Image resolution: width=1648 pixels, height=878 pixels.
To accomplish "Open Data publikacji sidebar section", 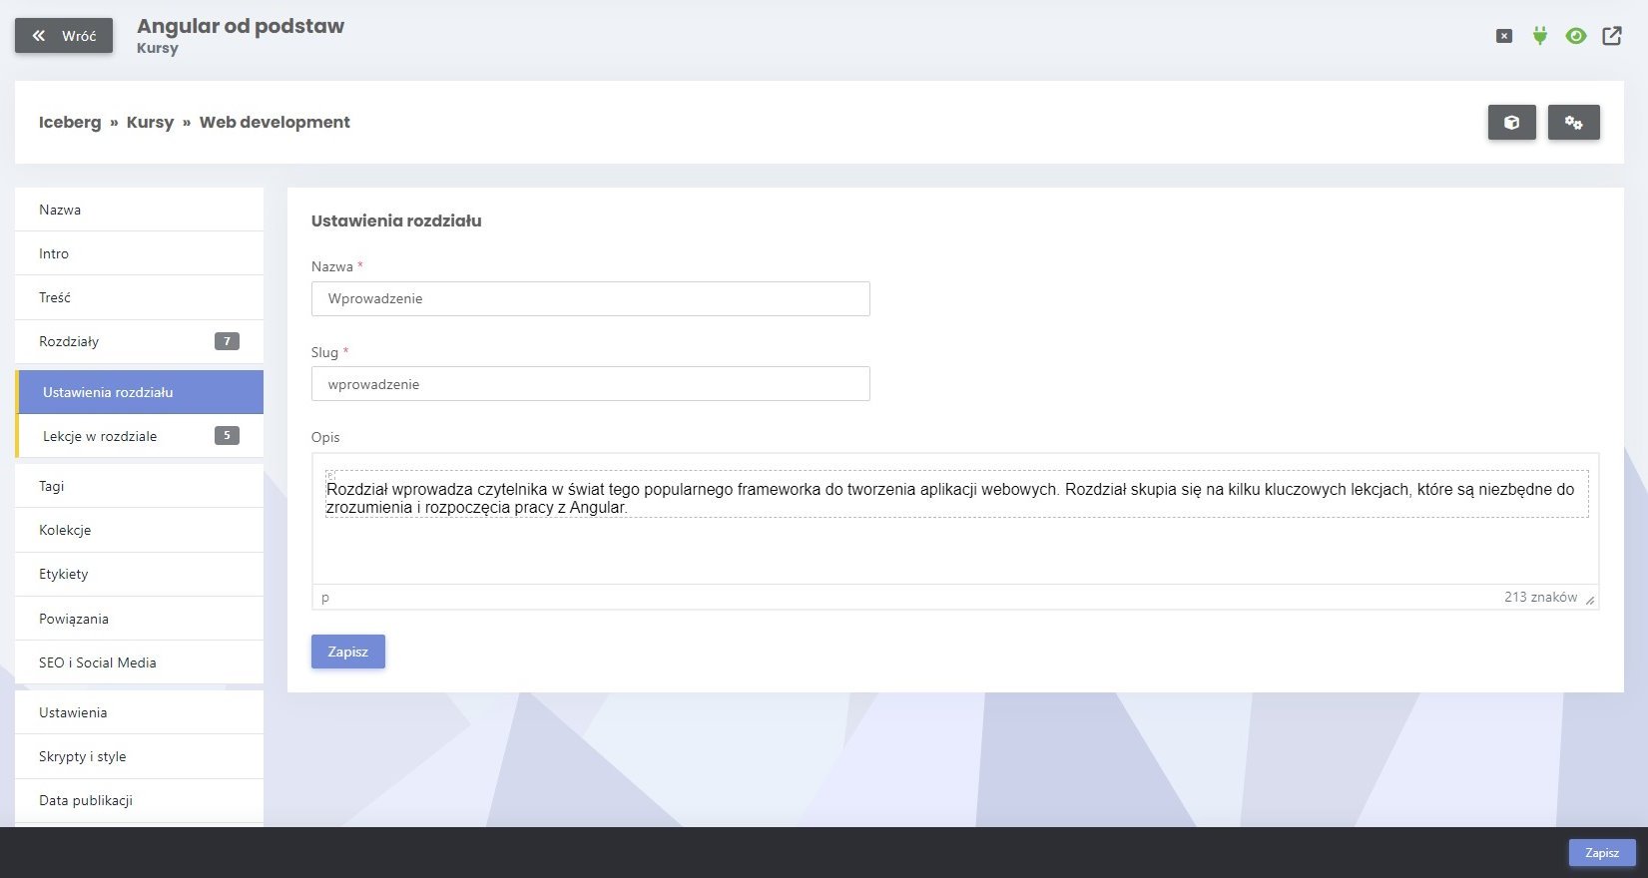I will click(x=140, y=800).
